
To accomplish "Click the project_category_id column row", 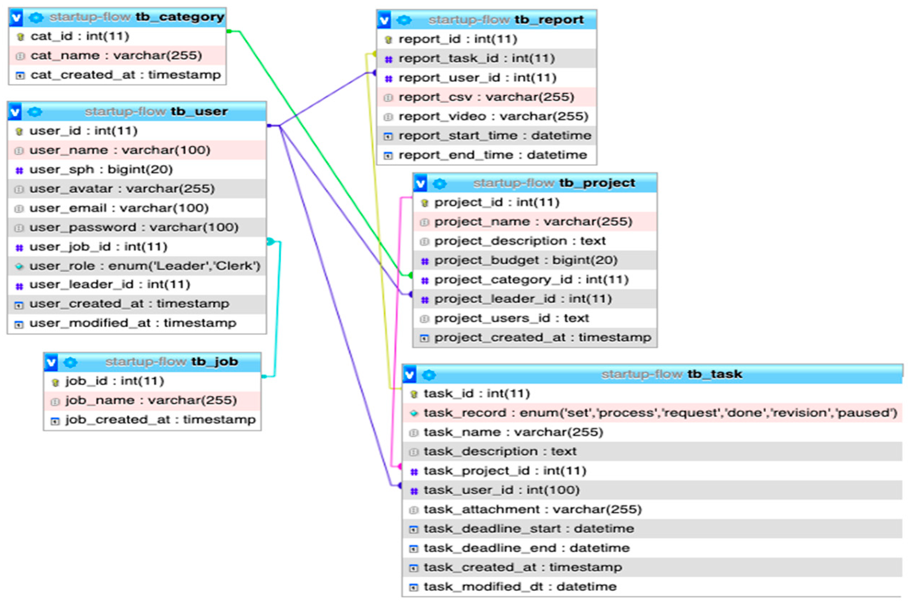I will pyautogui.click(x=531, y=280).
